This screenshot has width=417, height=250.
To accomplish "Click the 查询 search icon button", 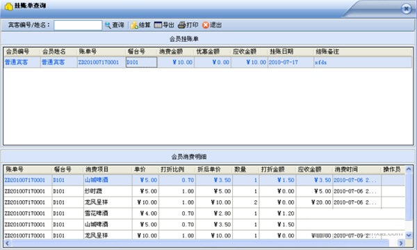I will [115, 25].
